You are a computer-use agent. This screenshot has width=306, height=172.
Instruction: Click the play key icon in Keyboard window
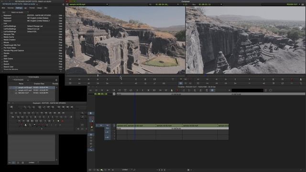[x=54, y=121]
